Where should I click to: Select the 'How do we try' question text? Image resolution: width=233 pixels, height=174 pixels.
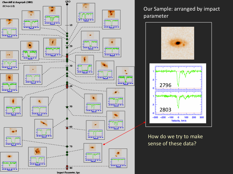pyautogui.click(x=175, y=140)
